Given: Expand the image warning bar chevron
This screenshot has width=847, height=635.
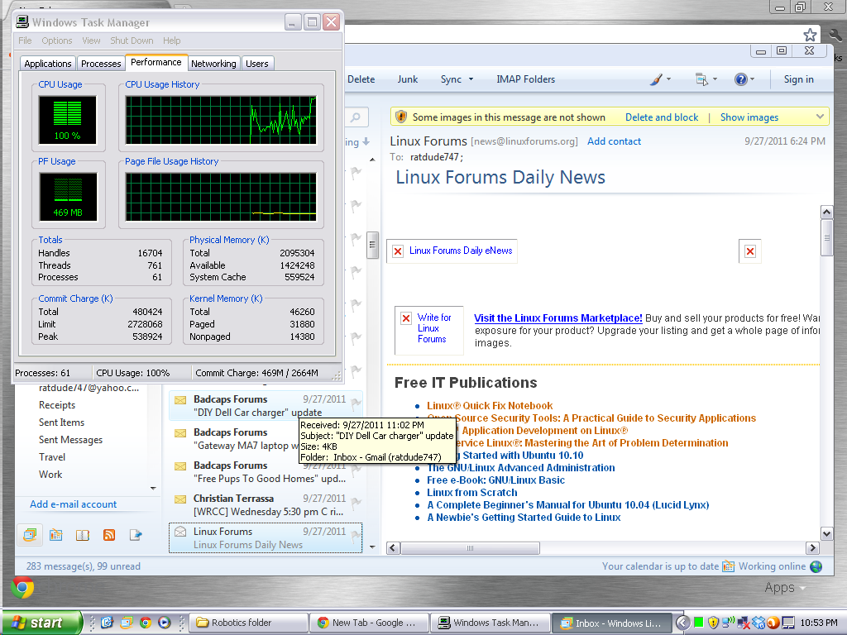Looking at the screenshot, I should [820, 117].
